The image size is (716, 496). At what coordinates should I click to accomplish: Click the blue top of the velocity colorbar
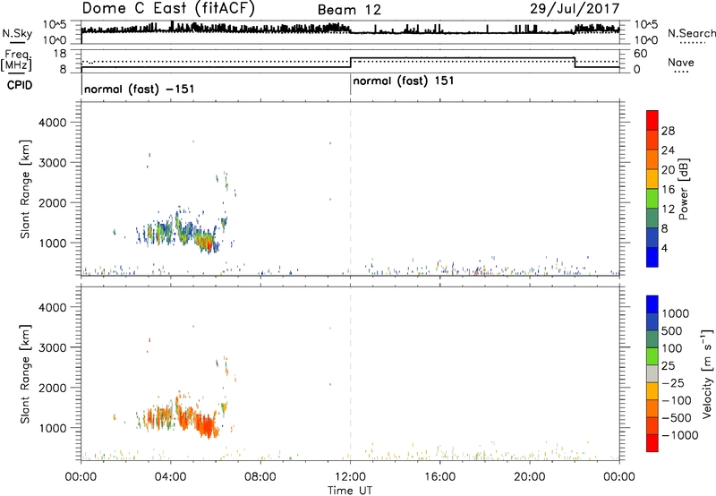point(652,304)
